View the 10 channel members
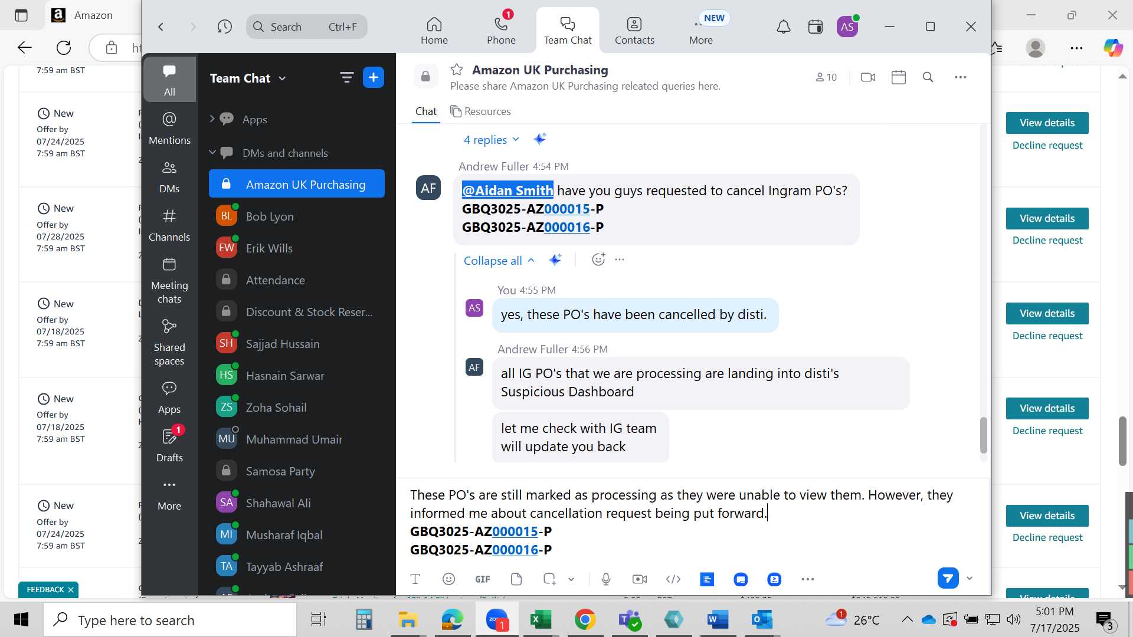 [826, 77]
